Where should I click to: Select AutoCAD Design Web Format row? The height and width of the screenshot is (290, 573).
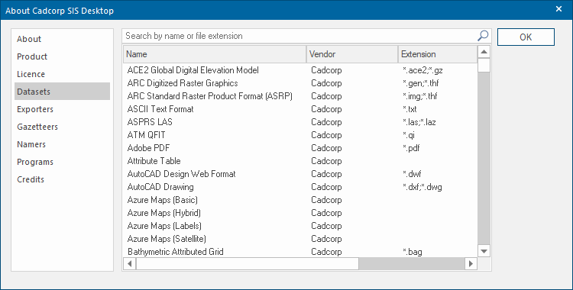tap(300, 174)
